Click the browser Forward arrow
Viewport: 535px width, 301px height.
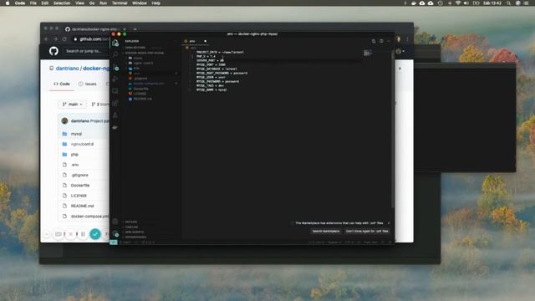point(55,39)
